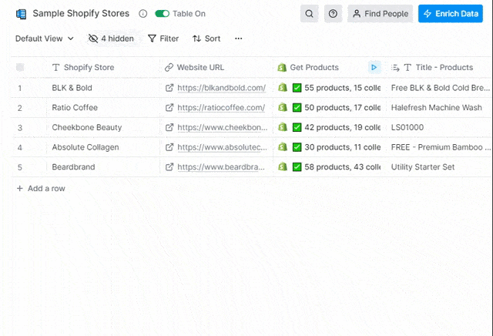This screenshot has width=493, height=336.
Task: Open the help question mark button
Action: point(333,14)
